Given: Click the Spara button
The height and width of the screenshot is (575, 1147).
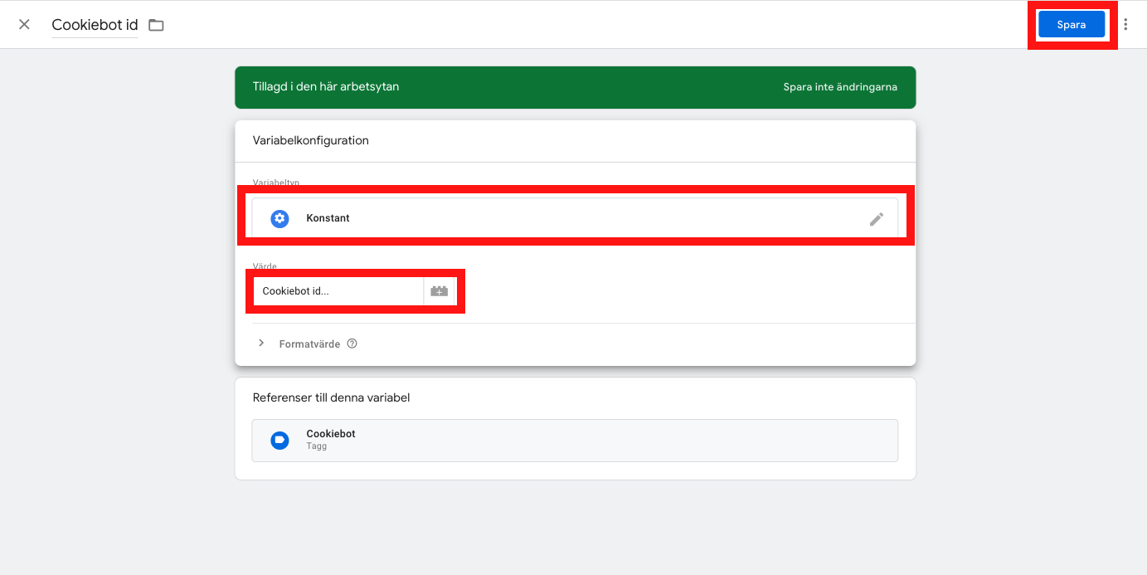Looking at the screenshot, I should pos(1072,25).
